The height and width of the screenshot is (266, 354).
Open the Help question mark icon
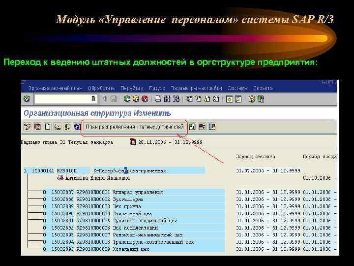(252, 99)
